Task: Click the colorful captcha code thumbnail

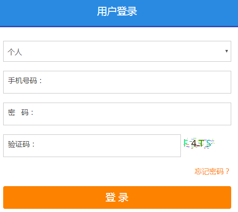Action: pos(199,143)
